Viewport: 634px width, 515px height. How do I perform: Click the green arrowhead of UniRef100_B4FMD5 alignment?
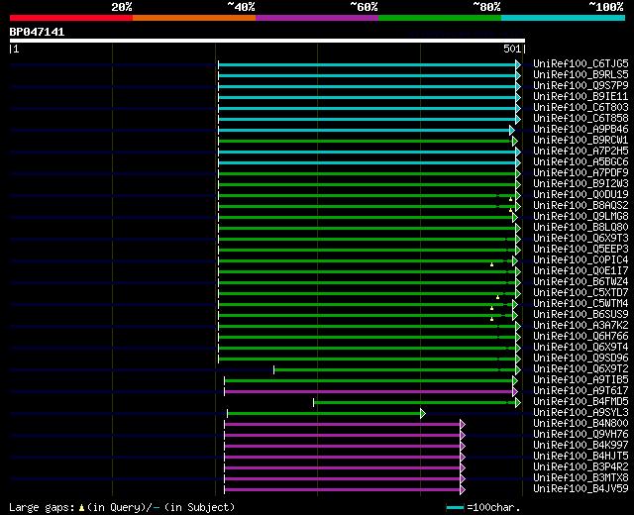[518, 403]
